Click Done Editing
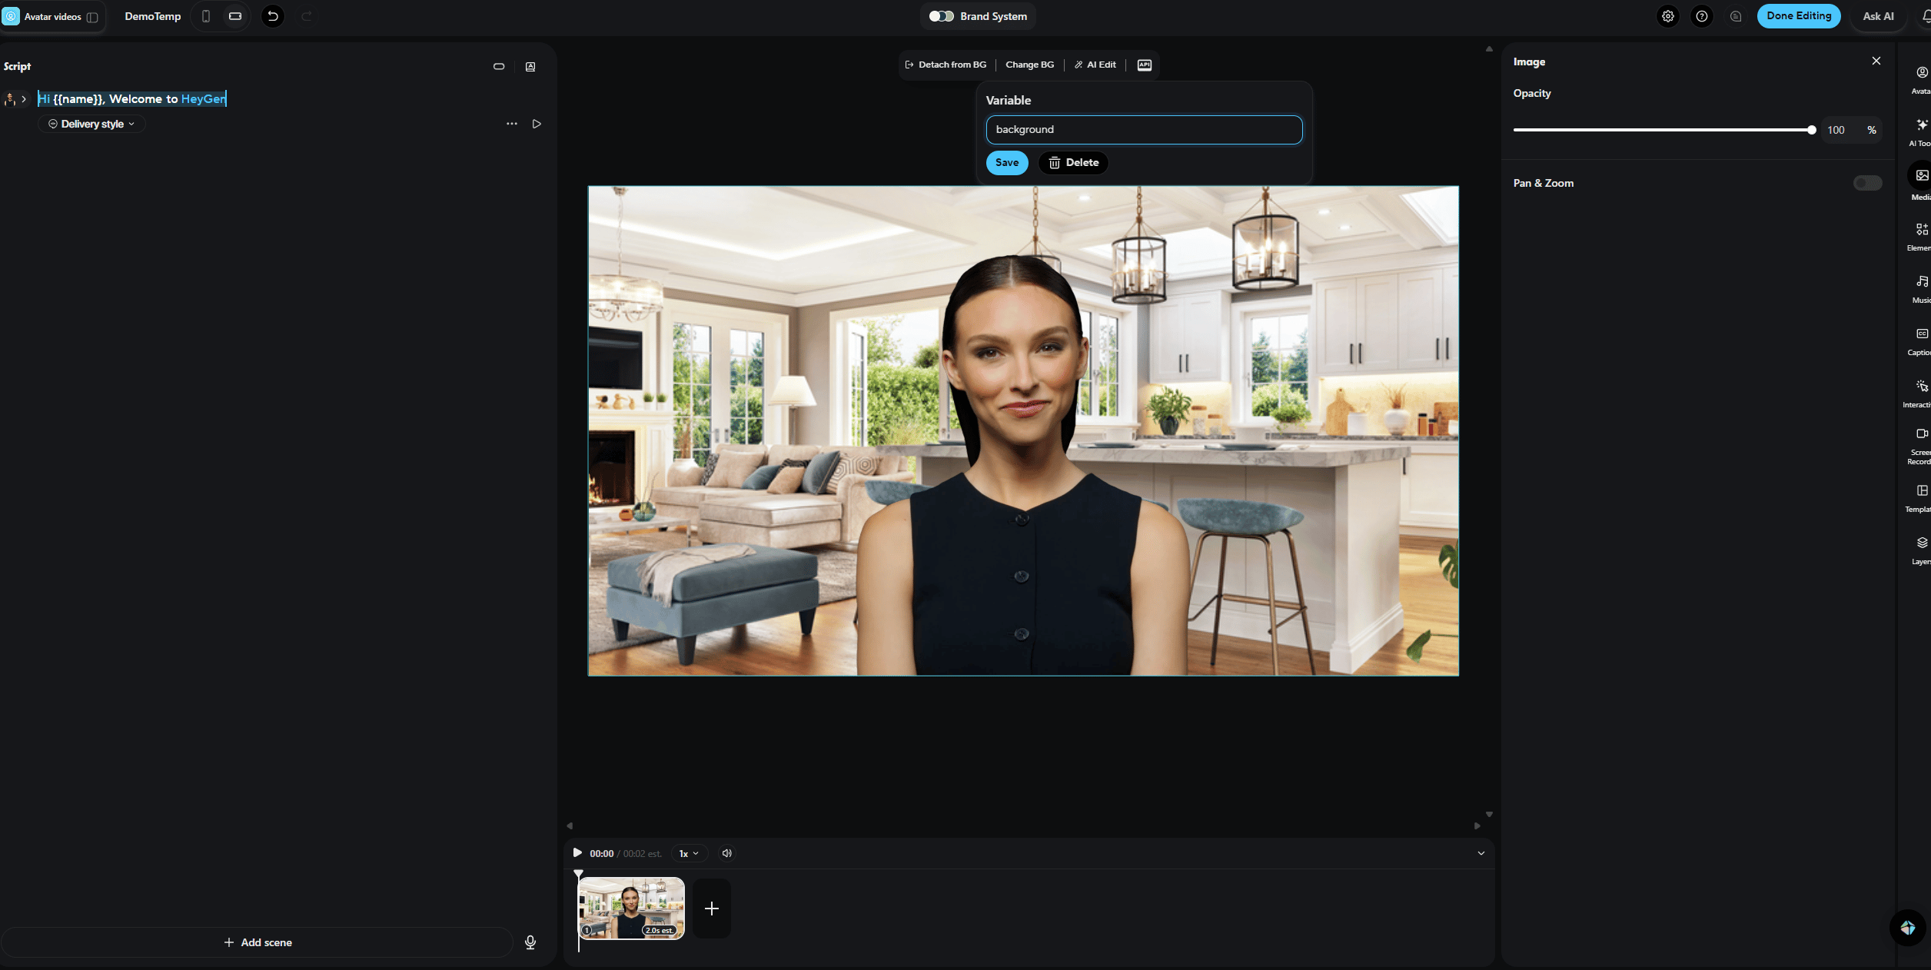This screenshot has width=1931, height=970. point(1799,16)
